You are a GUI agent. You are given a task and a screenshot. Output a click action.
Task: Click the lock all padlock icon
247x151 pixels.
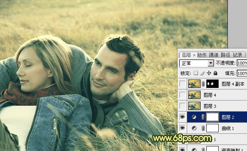click(215, 73)
